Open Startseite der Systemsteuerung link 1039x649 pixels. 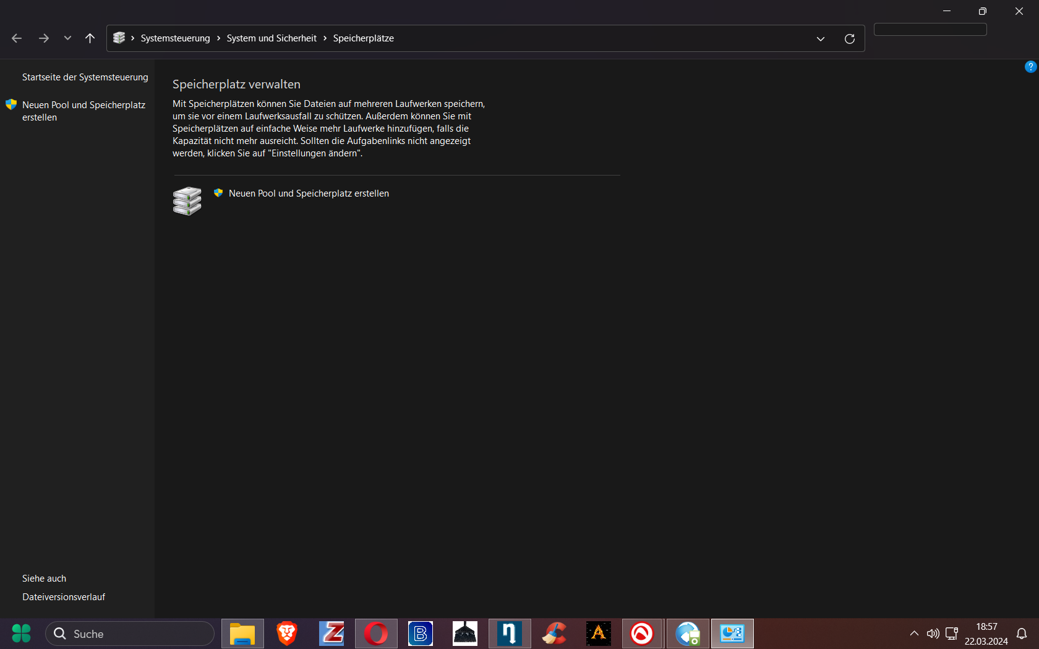[85, 77]
